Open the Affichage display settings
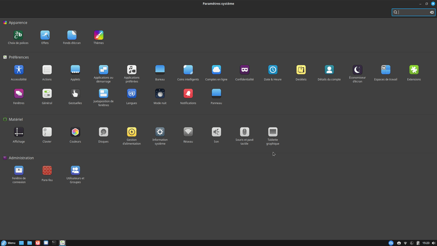Image resolution: width=437 pixels, height=246 pixels. coord(18,135)
